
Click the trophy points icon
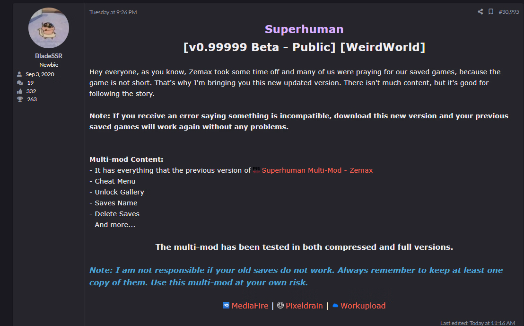pos(19,99)
